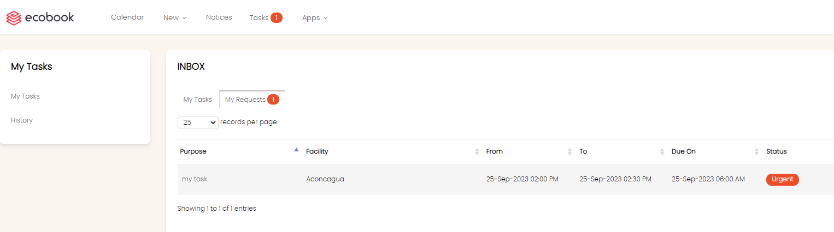Sort by Due On column arrows
This screenshot has width=834, height=232.
click(756, 151)
